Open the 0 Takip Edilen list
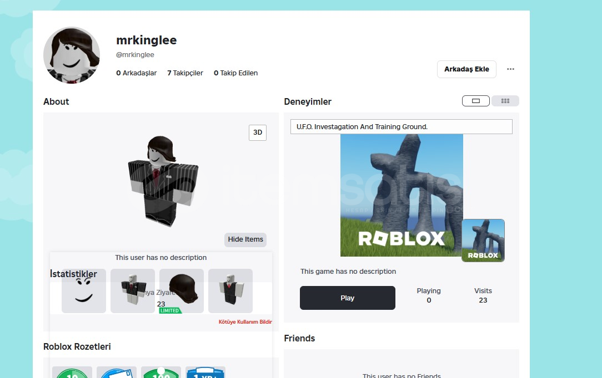This screenshot has width=602, height=378. tap(235, 73)
